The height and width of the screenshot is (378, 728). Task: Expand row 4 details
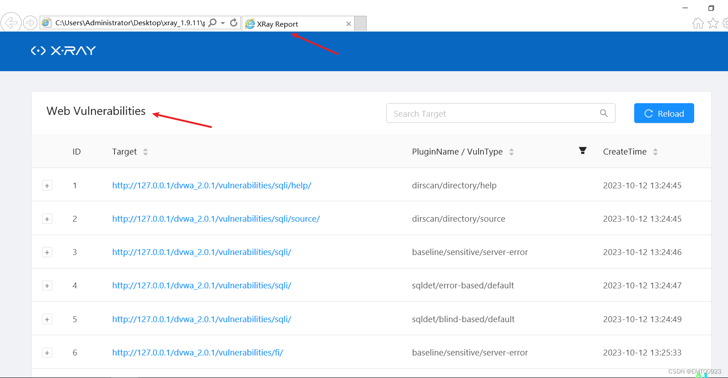47,285
